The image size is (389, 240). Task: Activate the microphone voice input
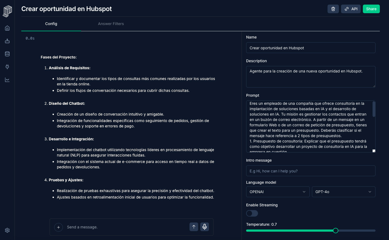pos(205,227)
